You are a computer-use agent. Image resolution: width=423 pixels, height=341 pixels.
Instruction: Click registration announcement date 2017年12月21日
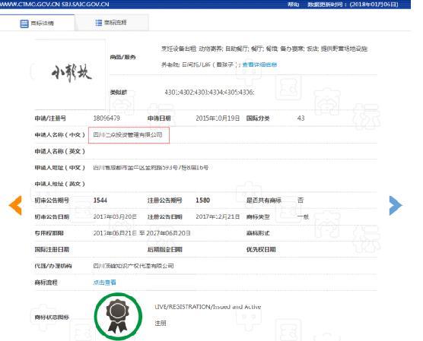(218, 217)
